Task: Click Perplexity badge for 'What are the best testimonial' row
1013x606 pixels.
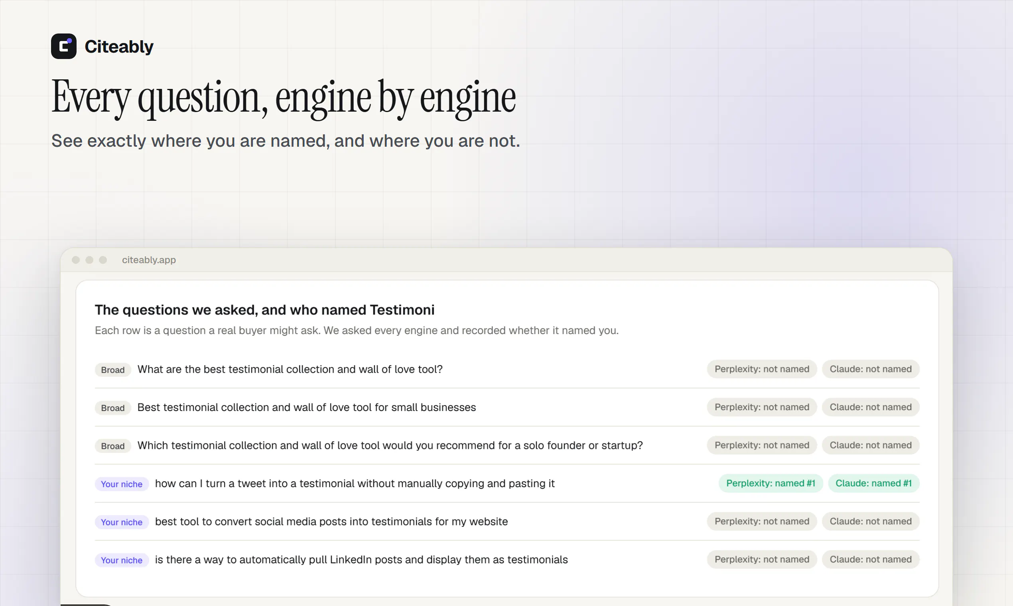Action: [762, 369]
